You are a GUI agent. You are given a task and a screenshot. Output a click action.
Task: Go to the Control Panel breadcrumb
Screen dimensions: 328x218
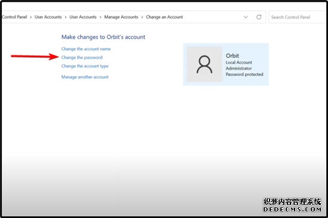point(14,17)
